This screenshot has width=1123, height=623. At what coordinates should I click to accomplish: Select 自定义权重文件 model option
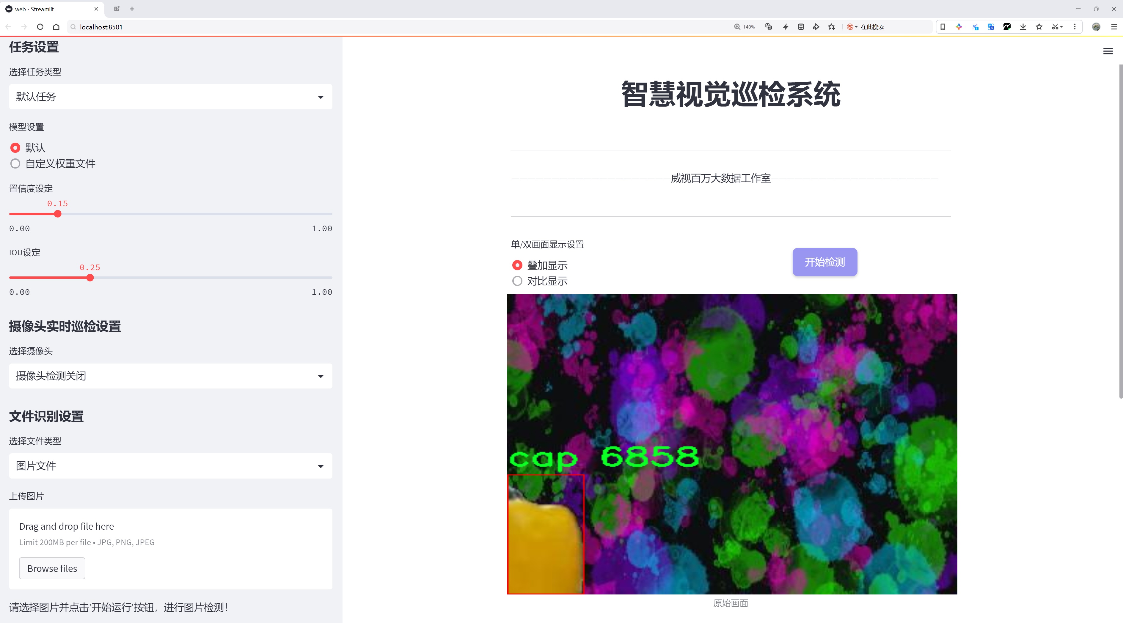pos(16,164)
